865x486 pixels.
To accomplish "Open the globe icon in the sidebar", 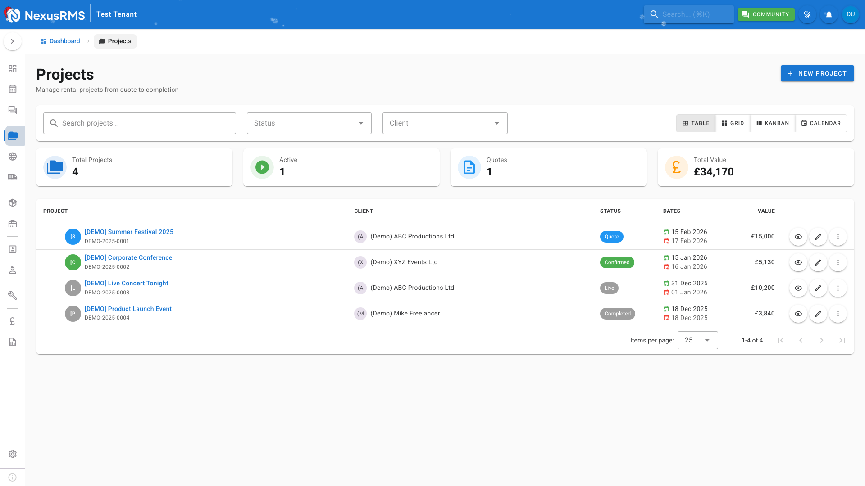I will click(13, 157).
